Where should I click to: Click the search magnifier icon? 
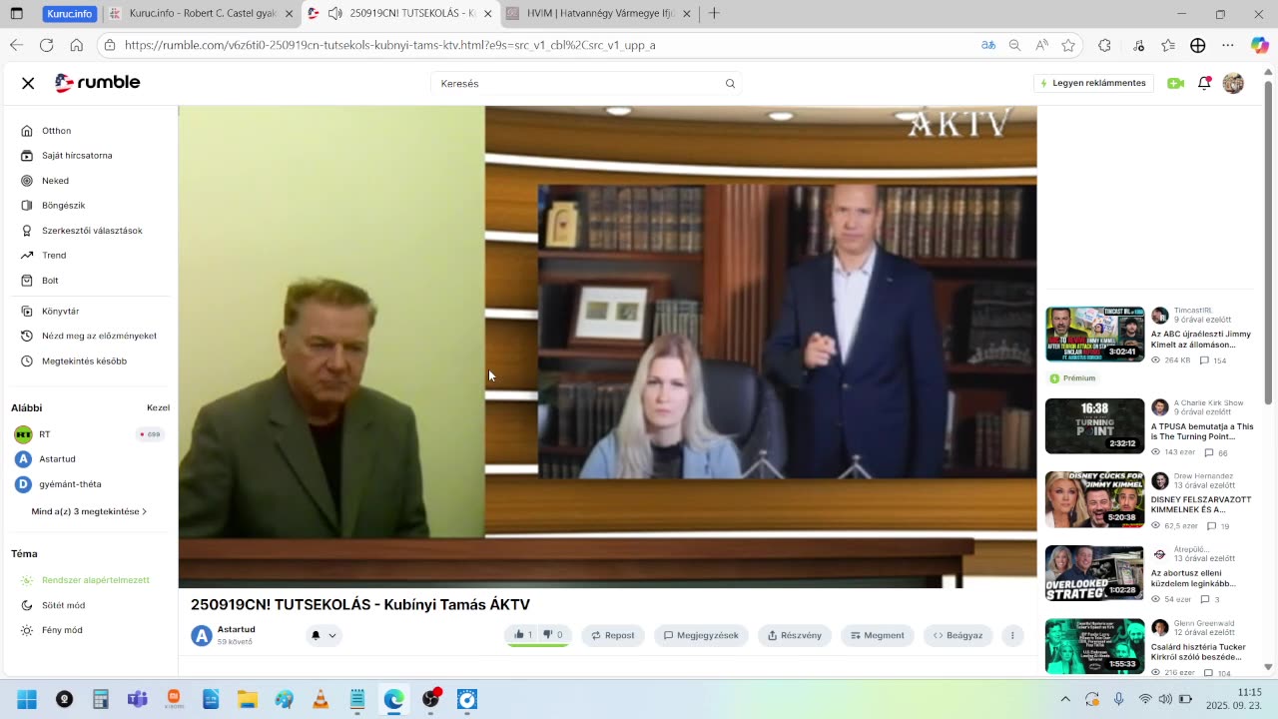point(730,84)
